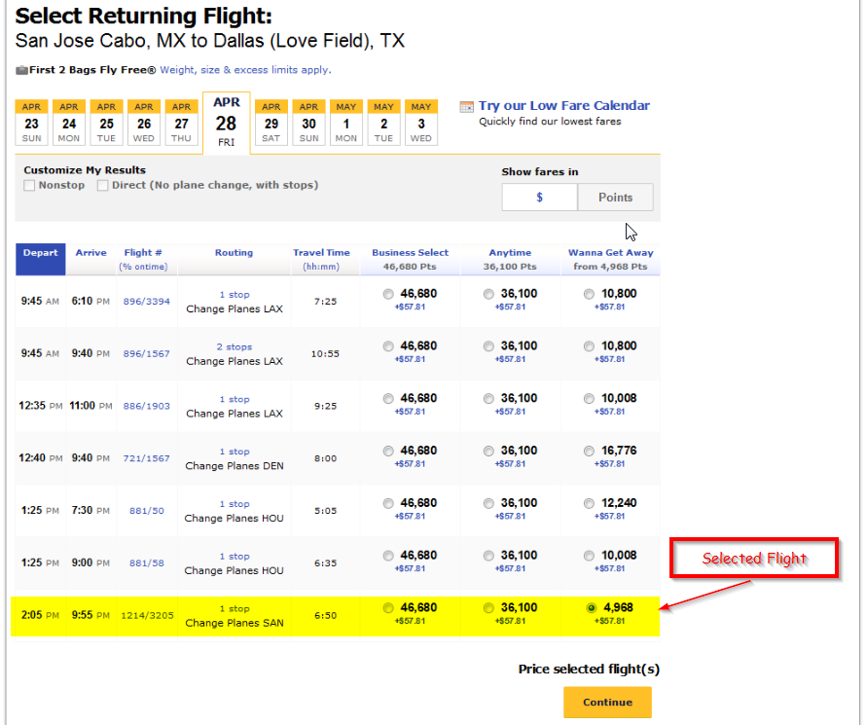Open flight number 1214/3205 link
Screen dimensions: 866x725
[x=147, y=615]
